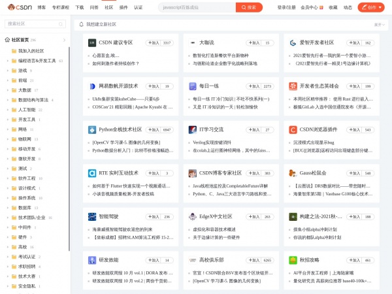Click the CSDN logo in header
Screen dimensions: 392x294
coord(21,7)
